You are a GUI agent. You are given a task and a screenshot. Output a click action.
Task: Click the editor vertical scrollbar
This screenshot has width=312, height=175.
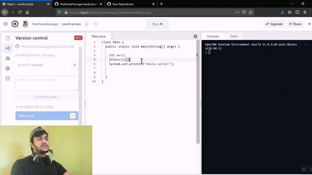click(x=198, y=92)
